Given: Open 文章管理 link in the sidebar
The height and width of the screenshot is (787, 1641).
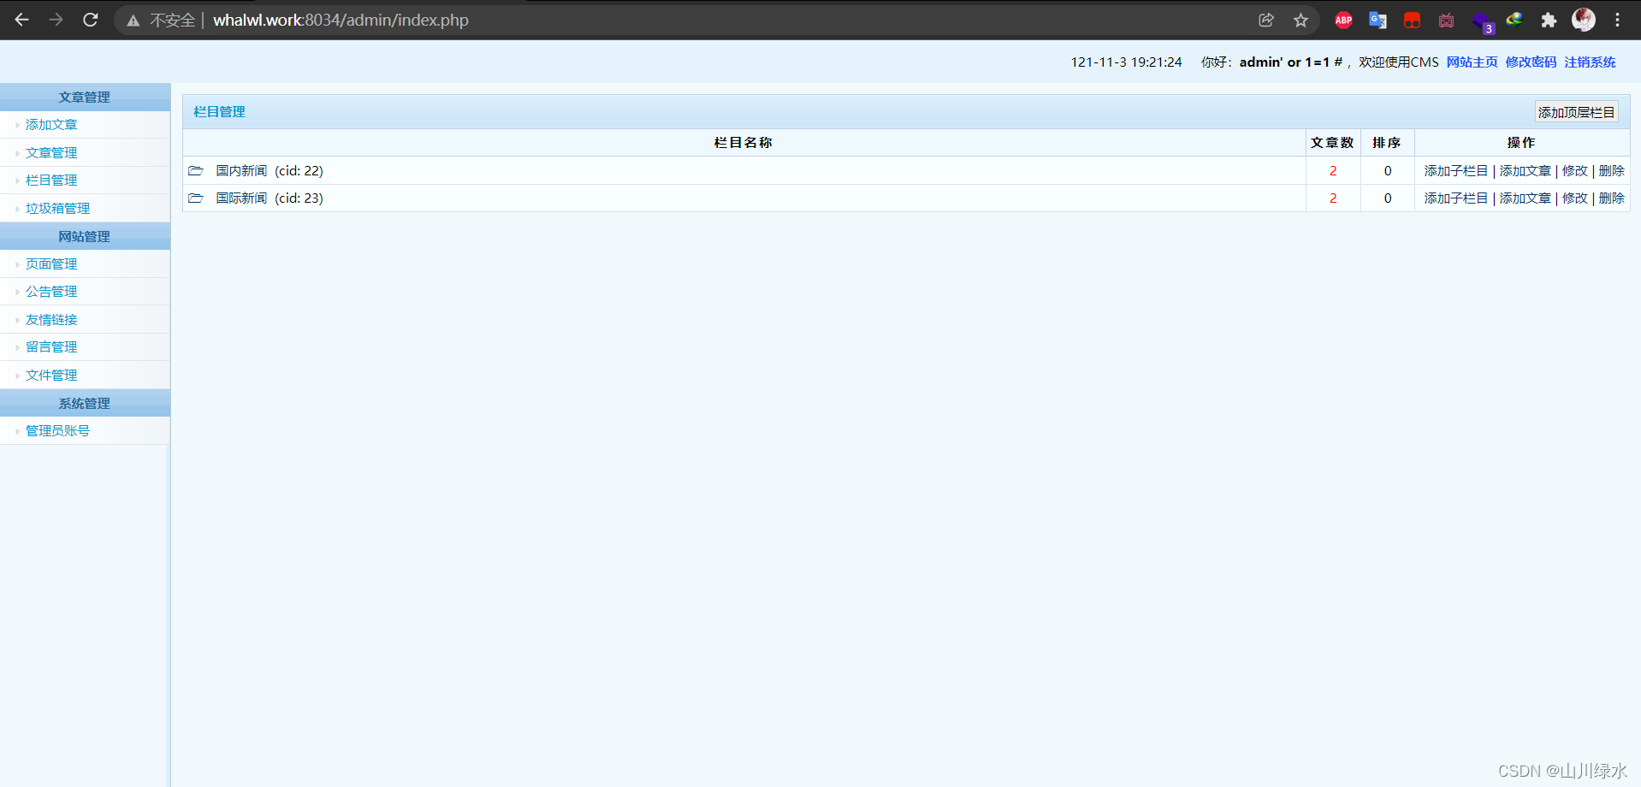Looking at the screenshot, I should pyautogui.click(x=51, y=152).
